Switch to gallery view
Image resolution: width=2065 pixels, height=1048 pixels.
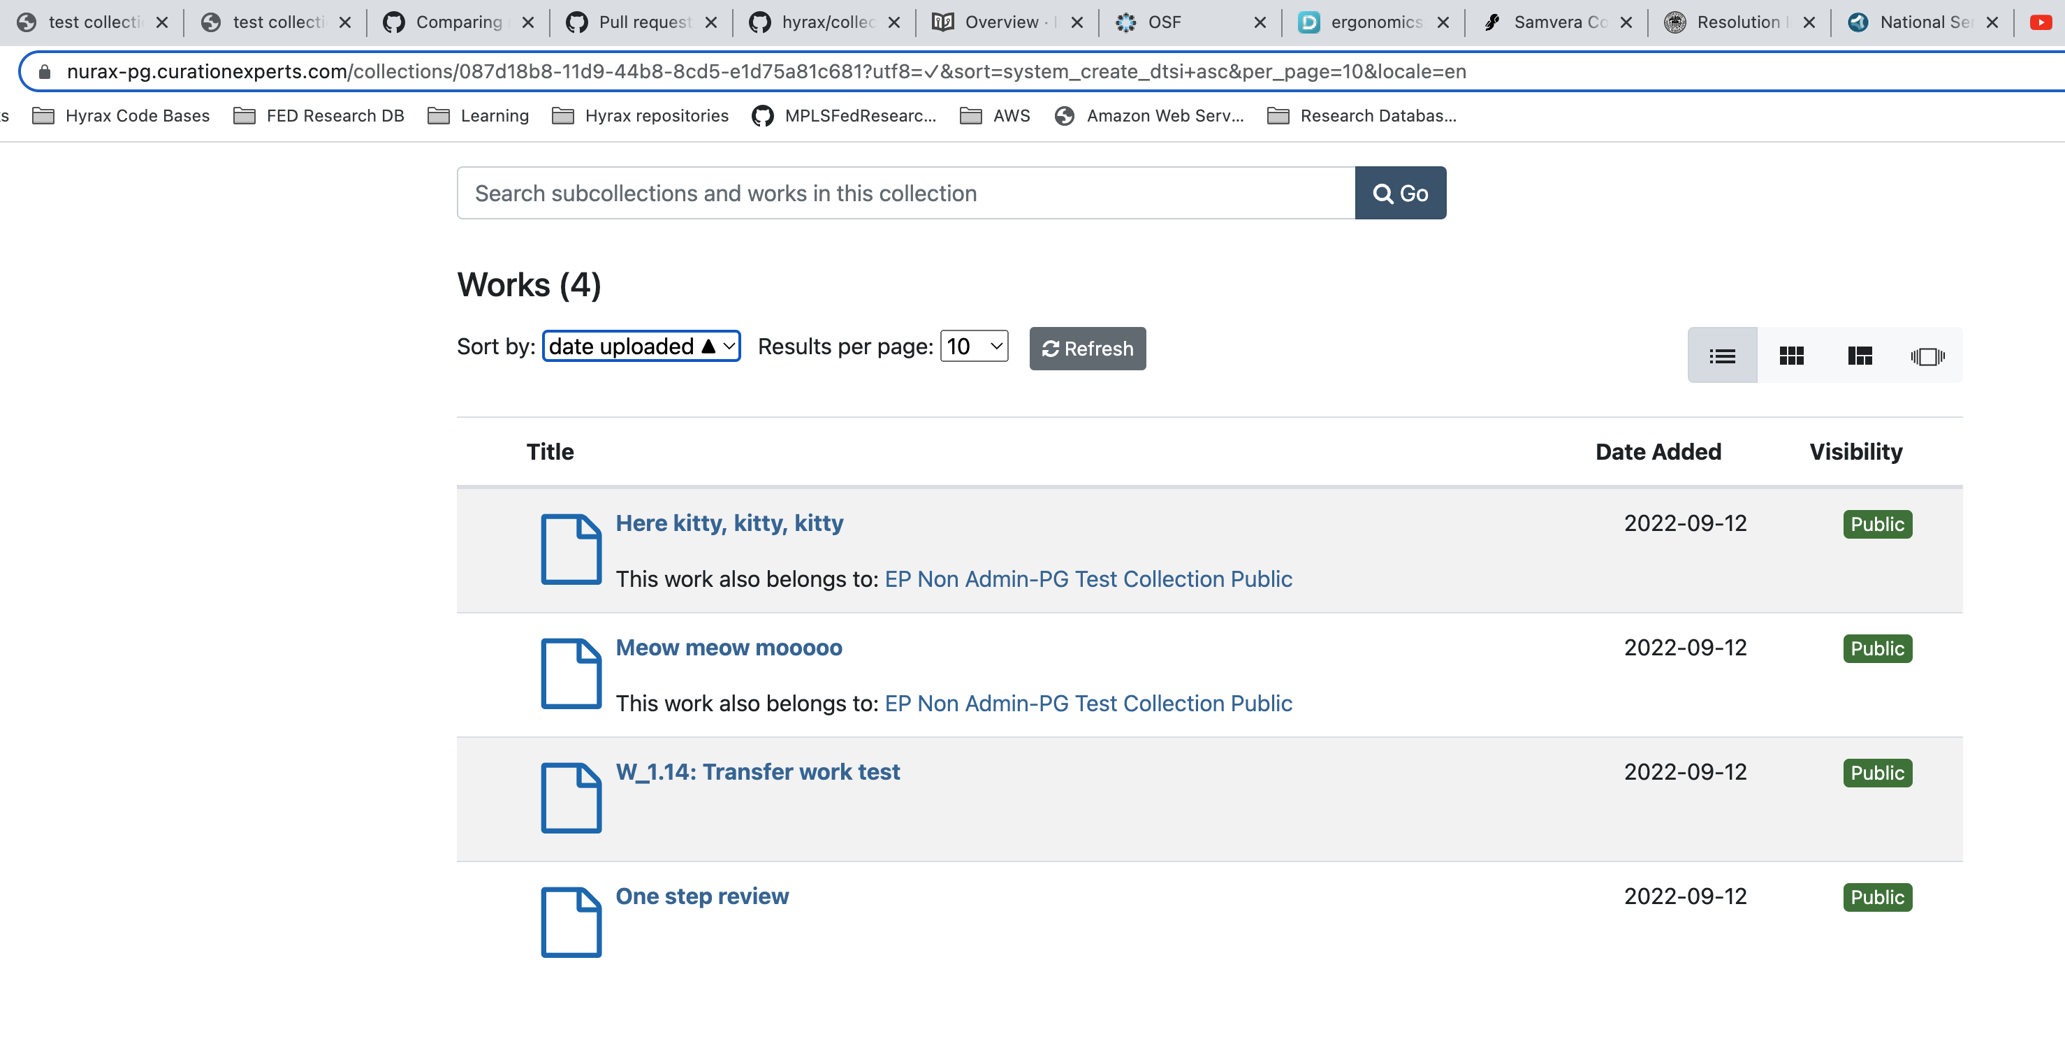pyautogui.click(x=1792, y=355)
